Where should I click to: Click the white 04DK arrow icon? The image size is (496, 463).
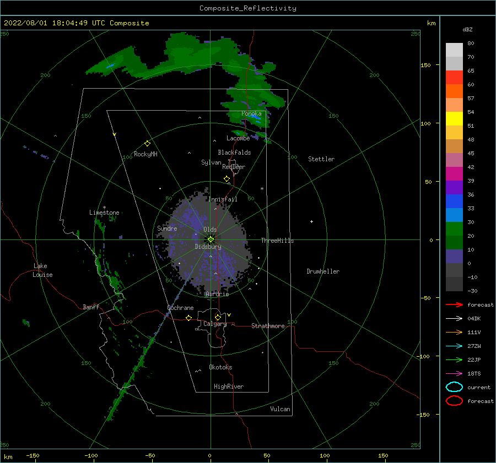(454, 318)
